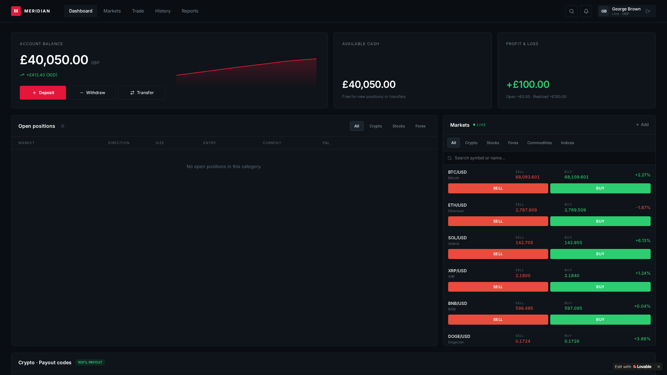Click the +2.27% change for Bitcoin
Viewport: 667px width, 375px height.
click(x=643, y=175)
